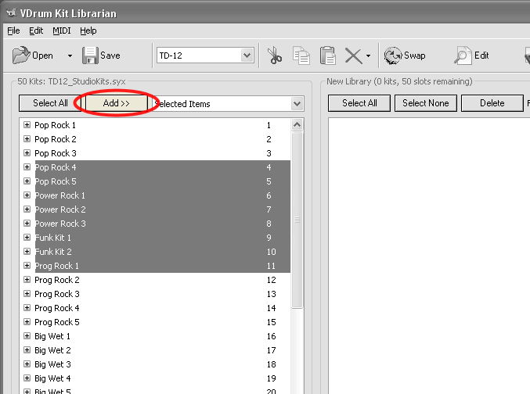Select the Funk Kit 1 list item
This screenshot has height=394, width=530.
tap(52, 238)
